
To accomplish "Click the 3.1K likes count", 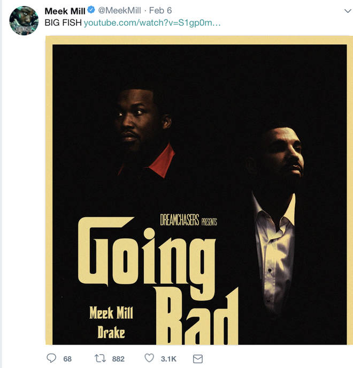I will click(168, 359).
